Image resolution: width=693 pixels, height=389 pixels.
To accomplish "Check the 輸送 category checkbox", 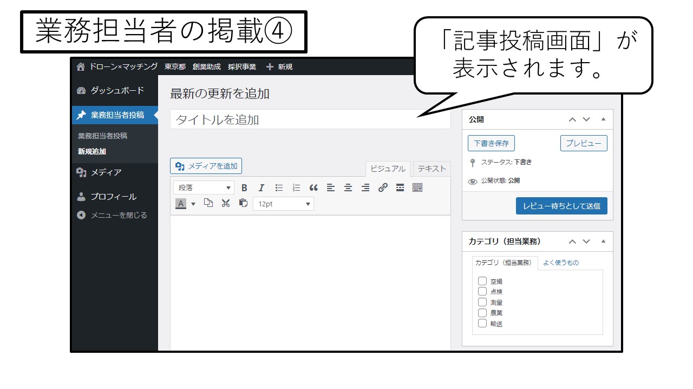I will [x=482, y=323].
